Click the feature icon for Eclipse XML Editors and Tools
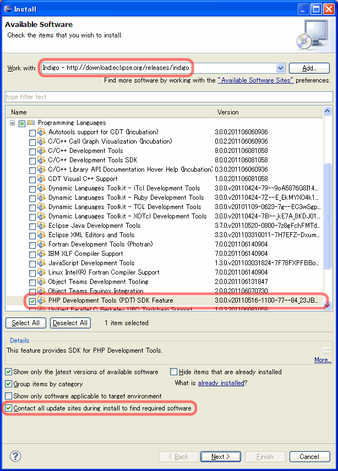 tap(41, 235)
